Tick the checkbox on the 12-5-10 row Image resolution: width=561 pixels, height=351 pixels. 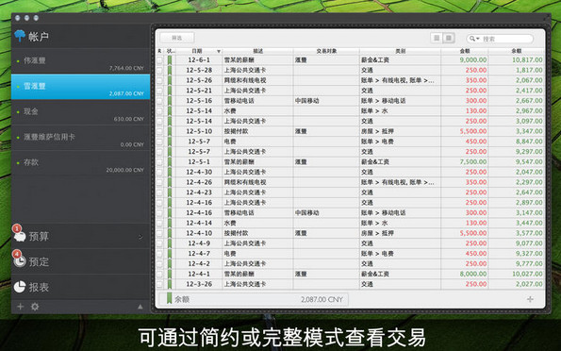pyautogui.click(x=159, y=131)
